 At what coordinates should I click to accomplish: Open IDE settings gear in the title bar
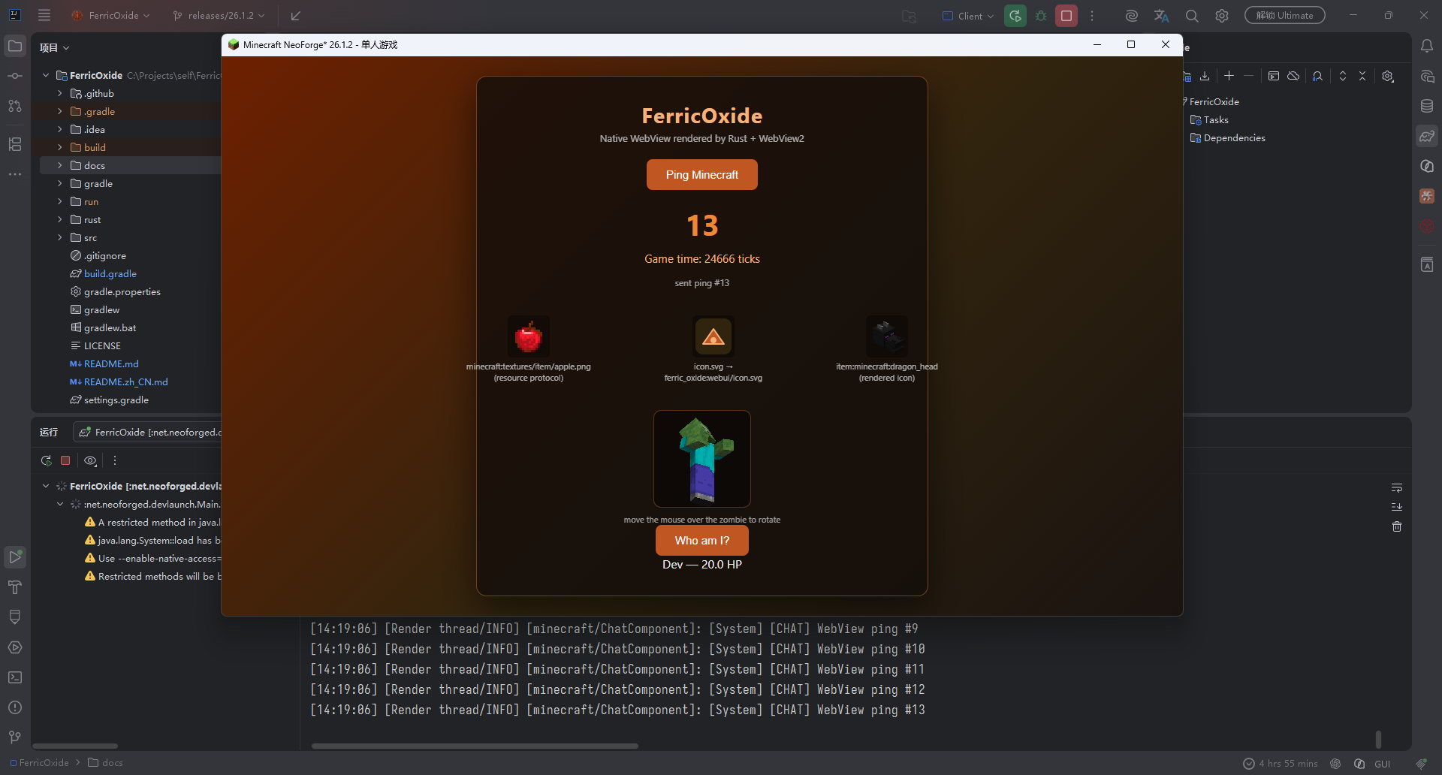click(x=1222, y=16)
